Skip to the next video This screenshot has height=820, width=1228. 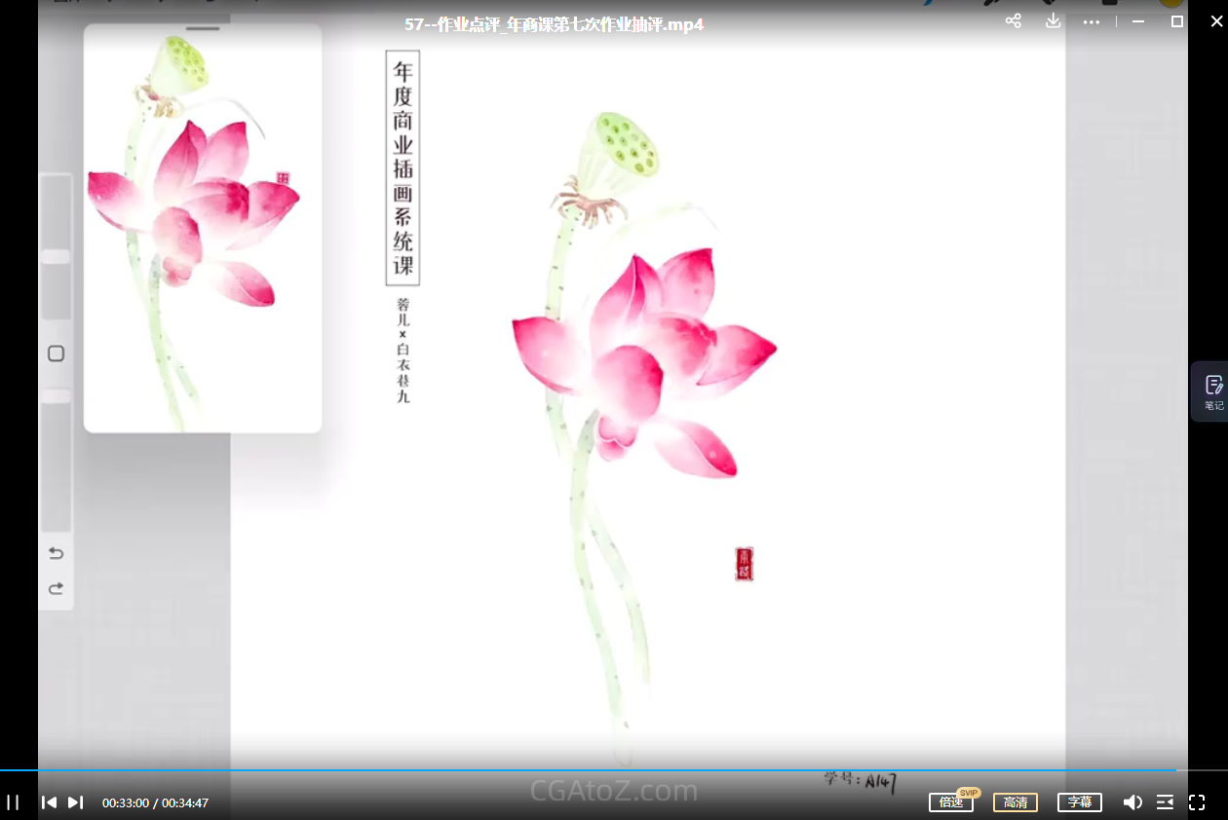click(x=75, y=802)
